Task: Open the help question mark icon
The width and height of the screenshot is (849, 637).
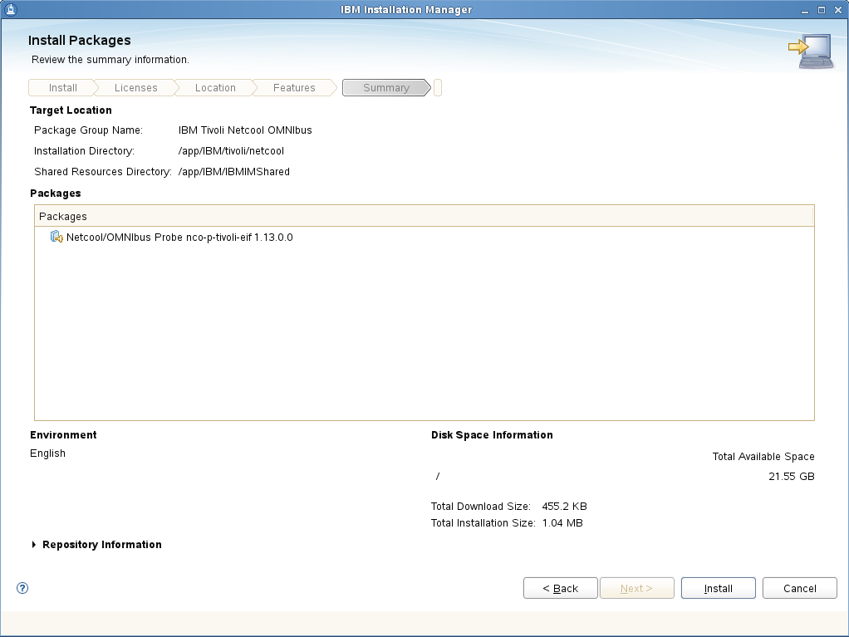Action: pyautogui.click(x=22, y=588)
